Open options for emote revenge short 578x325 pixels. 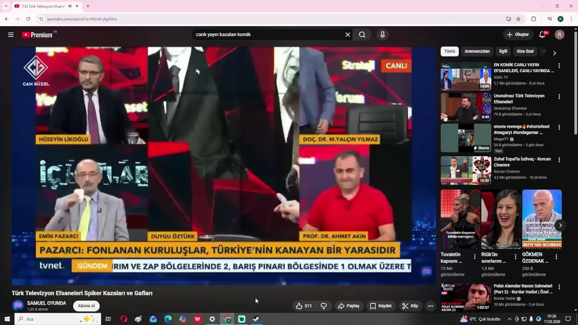point(559,128)
